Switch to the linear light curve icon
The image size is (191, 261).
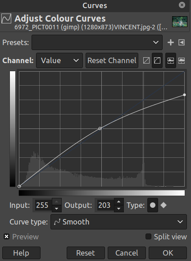[x=146, y=60]
